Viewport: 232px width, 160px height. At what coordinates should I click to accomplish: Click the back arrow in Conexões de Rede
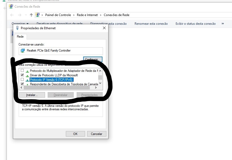(12, 15)
